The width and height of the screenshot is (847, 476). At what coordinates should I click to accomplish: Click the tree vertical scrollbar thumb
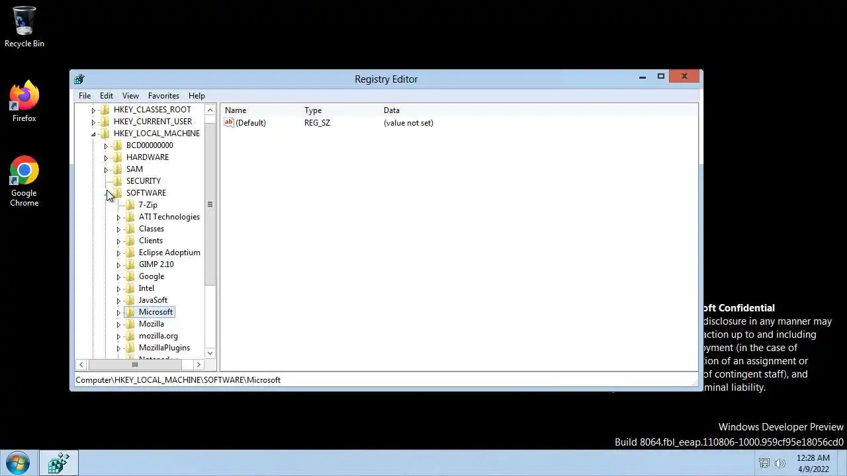[x=210, y=204]
